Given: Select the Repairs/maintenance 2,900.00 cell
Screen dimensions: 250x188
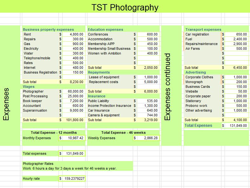Looking at the screenshot, I should [x=237, y=44].
